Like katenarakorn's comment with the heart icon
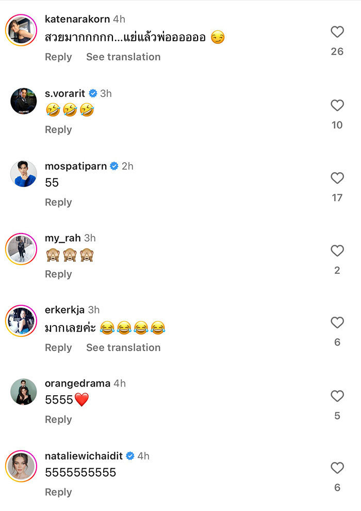Viewport: 361px width, 511px height. [337, 32]
